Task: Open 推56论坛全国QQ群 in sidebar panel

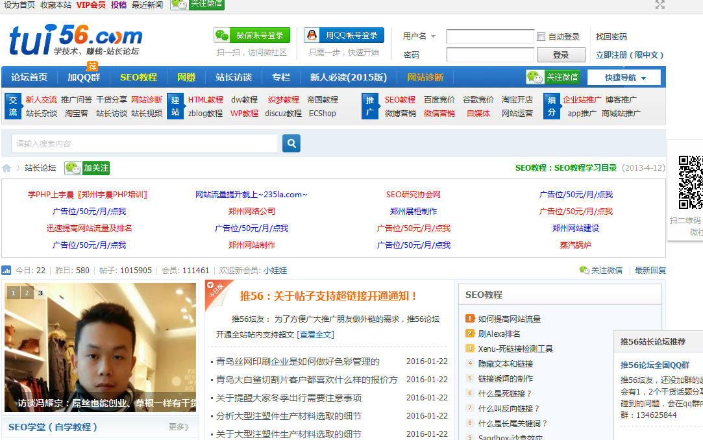Action: pyautogui.click(x=654, y=365)
